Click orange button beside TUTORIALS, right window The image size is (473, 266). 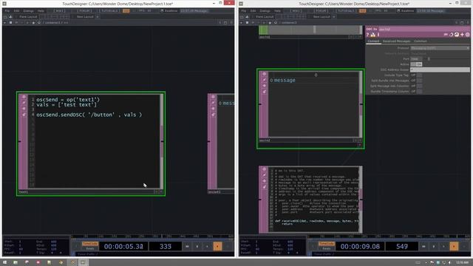(x=363, y=11)
